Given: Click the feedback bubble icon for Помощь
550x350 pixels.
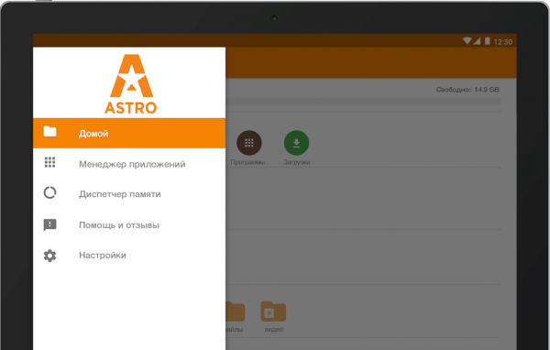Looking at the screenshot, I should coord(49,224).
